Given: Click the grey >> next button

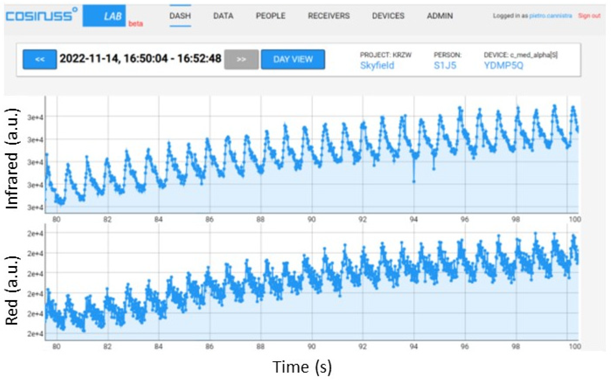Looking at the screenshot, I should point(241,60).
